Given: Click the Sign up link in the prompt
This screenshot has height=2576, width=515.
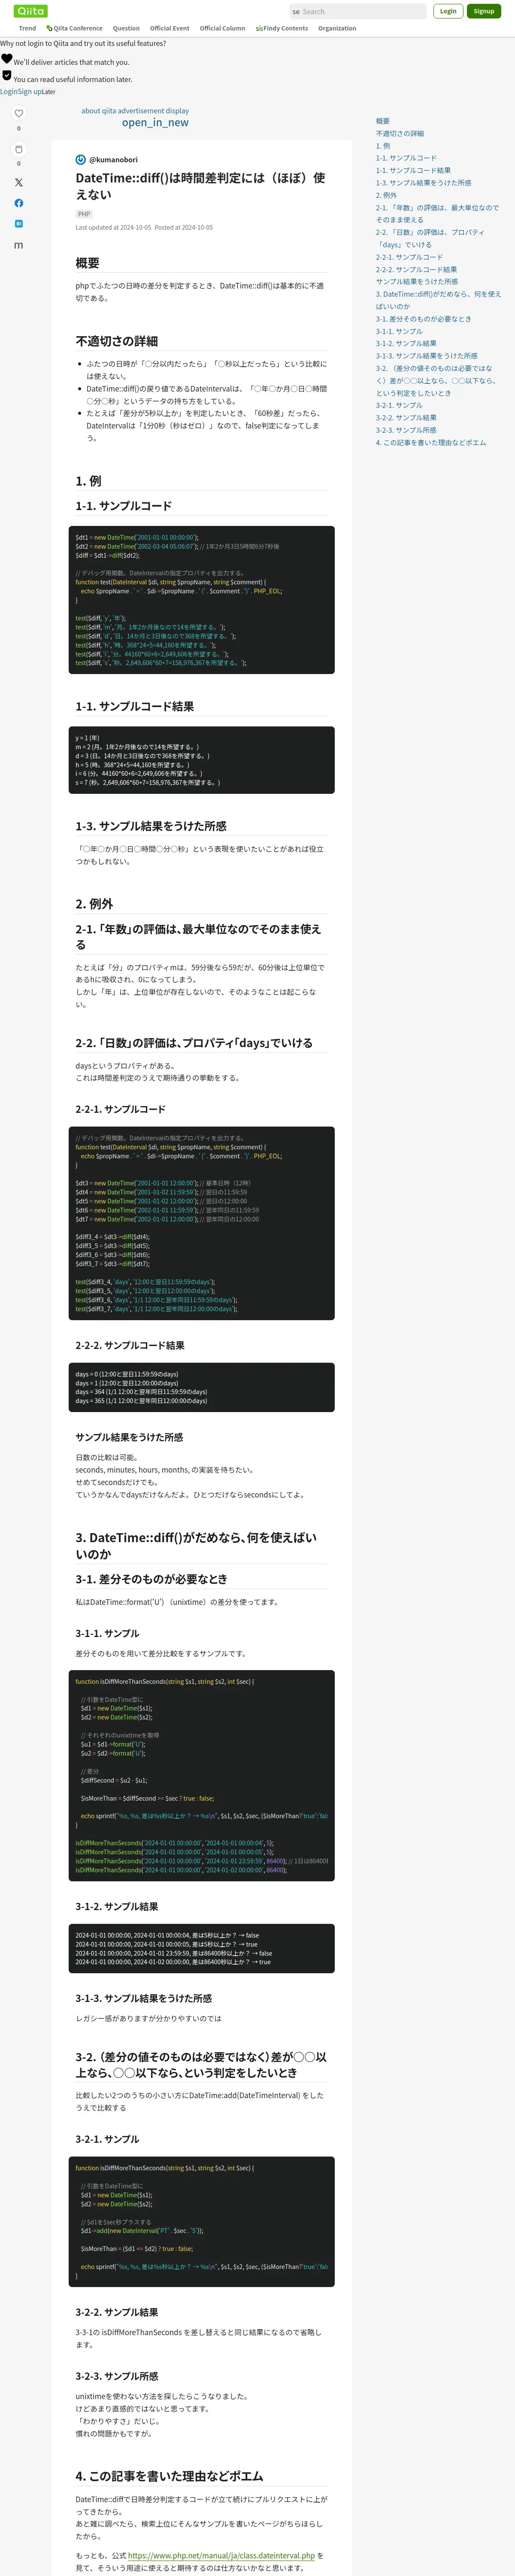Looking at the screenshot, I should pyautogui.click(x=29, y=92).
